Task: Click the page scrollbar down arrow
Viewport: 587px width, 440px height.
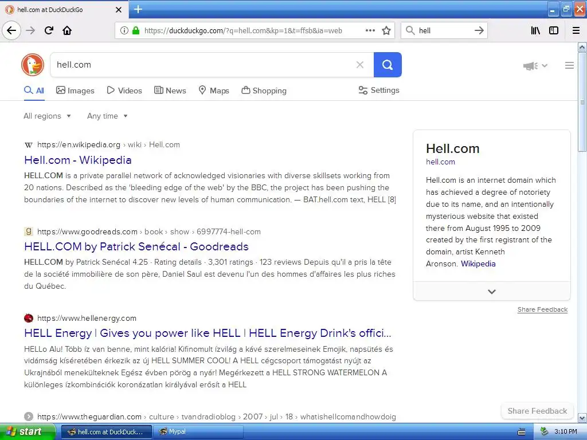Action: [582, 418]
